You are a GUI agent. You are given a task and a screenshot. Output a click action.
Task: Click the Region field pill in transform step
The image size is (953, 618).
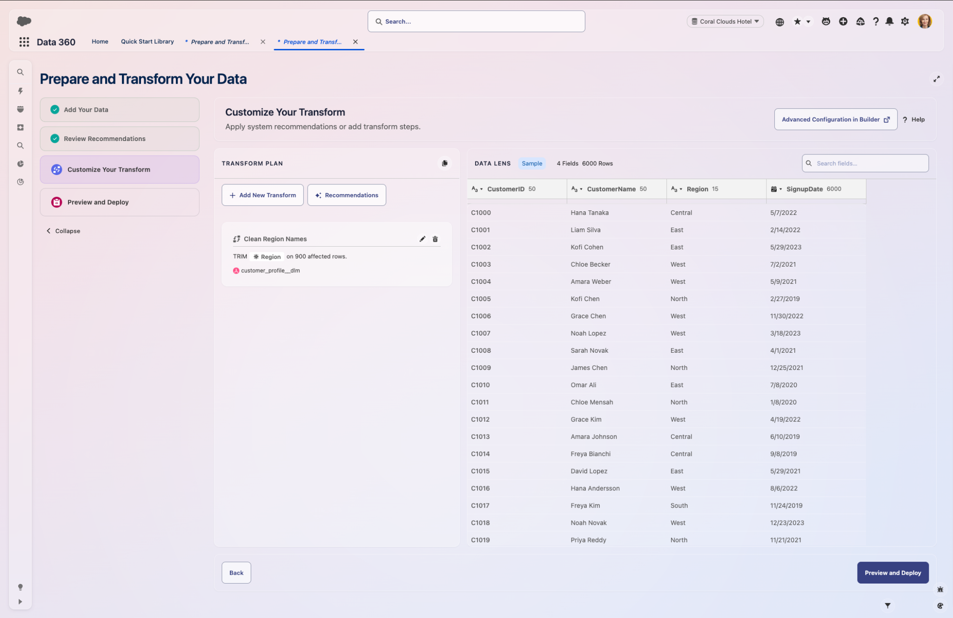pyautogui.click(x=267, y=257)
